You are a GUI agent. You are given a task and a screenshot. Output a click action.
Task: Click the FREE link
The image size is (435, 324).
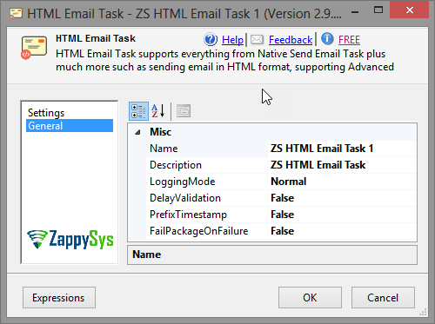[x=349, y=40]
